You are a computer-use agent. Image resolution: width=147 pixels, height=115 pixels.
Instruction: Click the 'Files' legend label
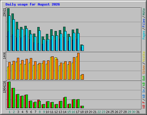[x=144, y=23]
